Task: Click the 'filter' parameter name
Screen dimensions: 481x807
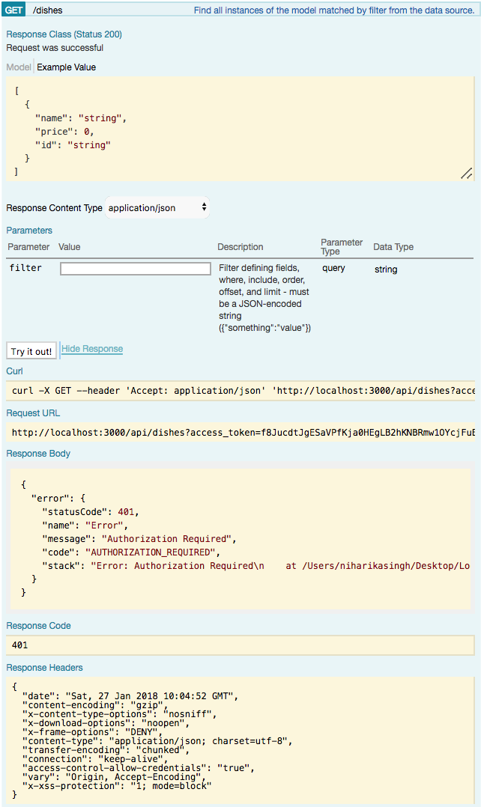Action: click(x=25, y=268)
